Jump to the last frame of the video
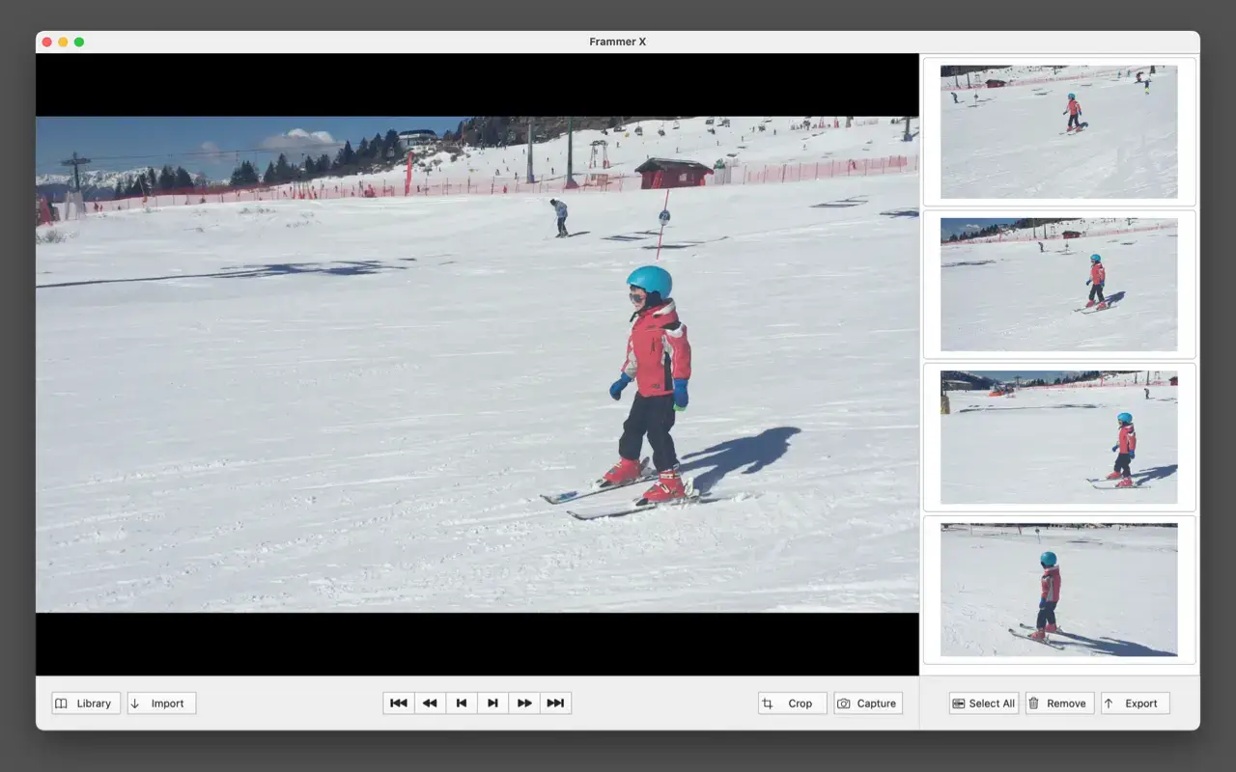 [x=555, y=703]
